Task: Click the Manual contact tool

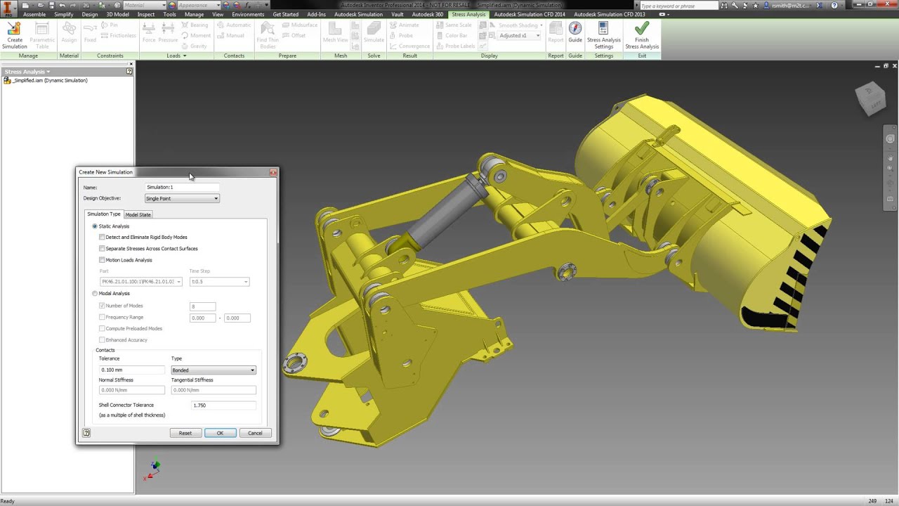Action: (230, 35)
